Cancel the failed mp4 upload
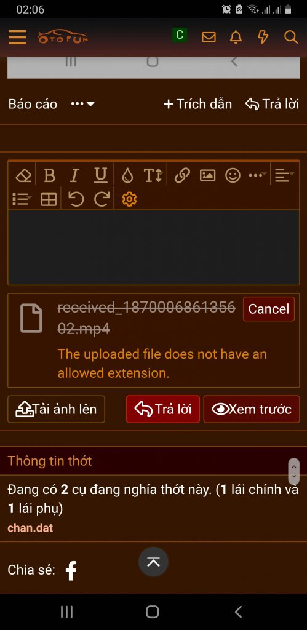This screenshot has height=630, width=307. [x=269, y=309]
